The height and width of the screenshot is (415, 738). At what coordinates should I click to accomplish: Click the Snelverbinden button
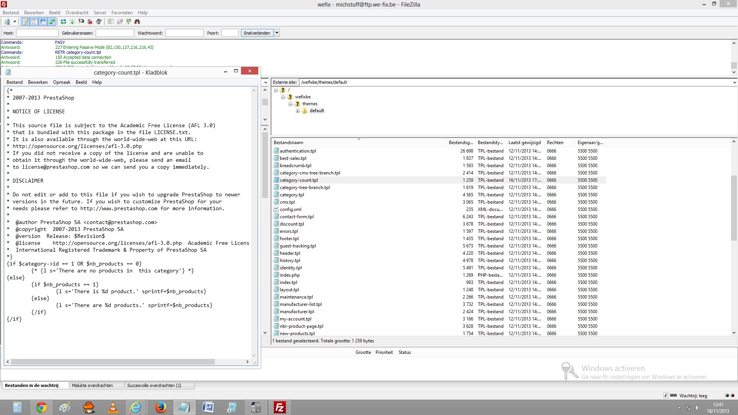coord(257,33)
